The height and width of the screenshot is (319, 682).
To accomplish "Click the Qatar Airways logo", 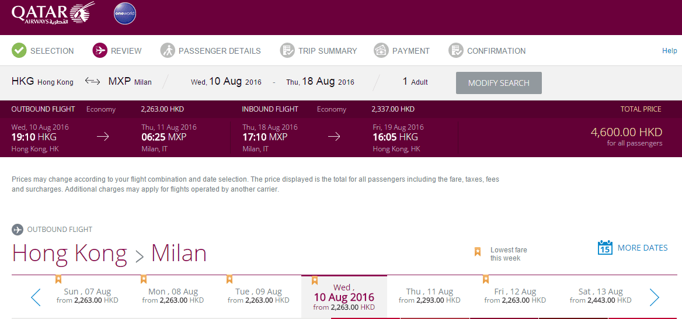I will pos(53,14).
